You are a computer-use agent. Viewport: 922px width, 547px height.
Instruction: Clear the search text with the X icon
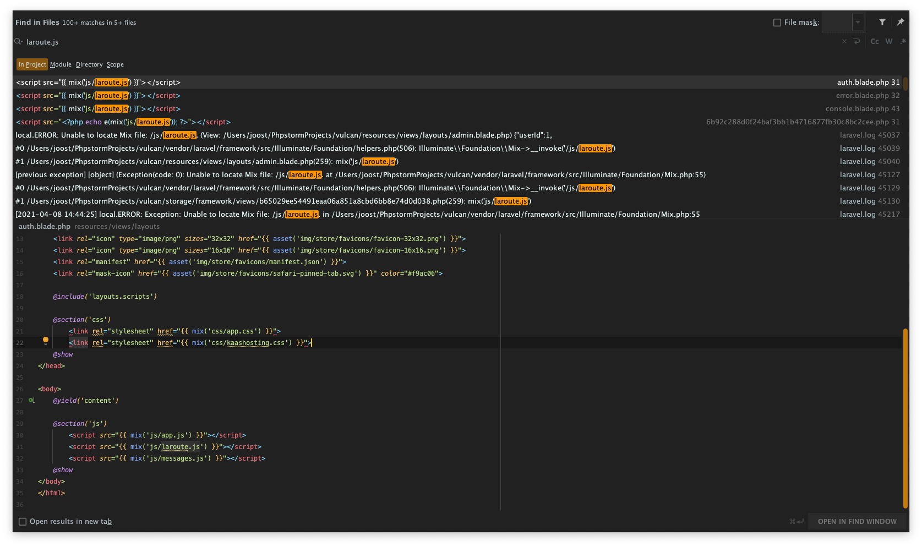pos(844,42)
